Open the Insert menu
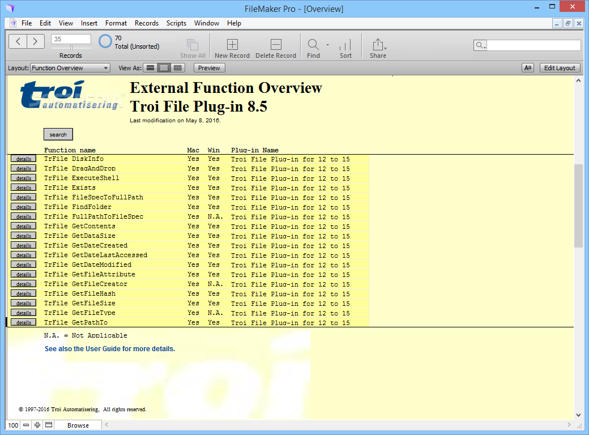 tap(89, 23)
